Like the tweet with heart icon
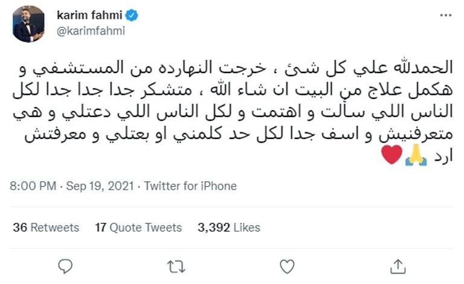Viewport: 464px width, 284px height. click(288, 265)
